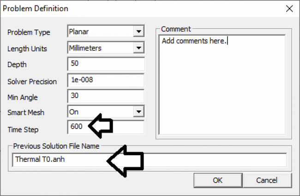300x196 pixels.
Task: Close the Problem Definition dialog
Action: pyautogui.click(x=289, y=8)
